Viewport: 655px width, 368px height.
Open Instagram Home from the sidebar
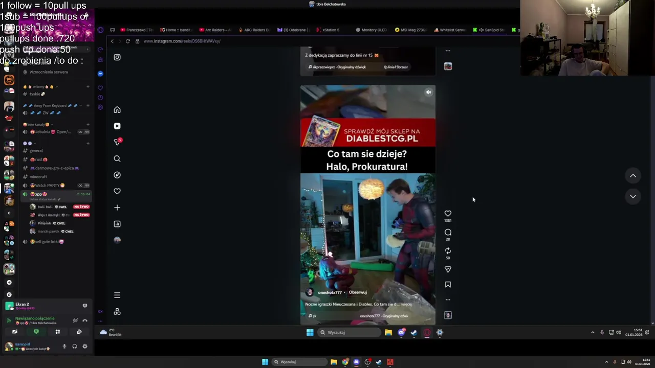(x=117, y=110)
